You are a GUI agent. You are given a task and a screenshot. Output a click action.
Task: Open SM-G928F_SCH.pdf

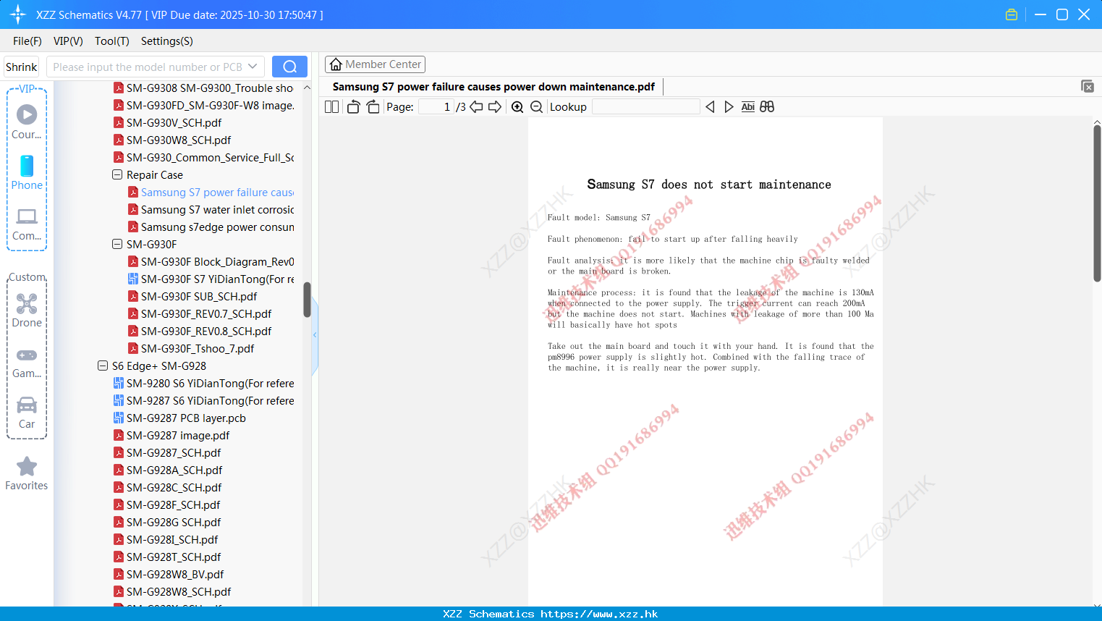[166, 504]
